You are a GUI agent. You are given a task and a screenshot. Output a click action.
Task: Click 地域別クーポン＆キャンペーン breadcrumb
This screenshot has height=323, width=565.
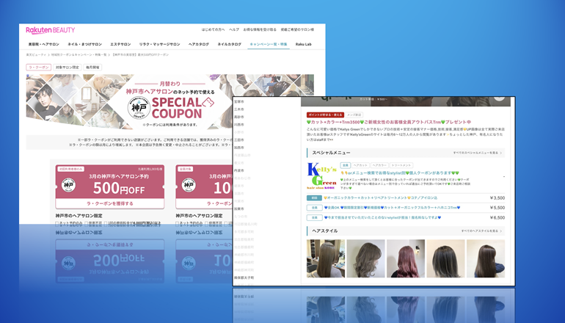pyautogui.click(x=79, y=55)
